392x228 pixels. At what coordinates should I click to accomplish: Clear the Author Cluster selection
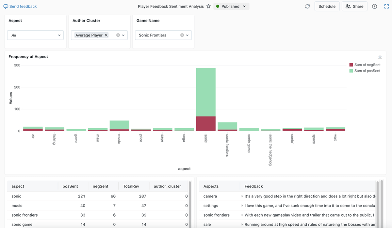[x=118, y=35]
